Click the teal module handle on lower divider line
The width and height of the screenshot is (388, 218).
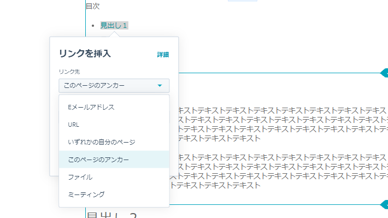pos(384,205)
